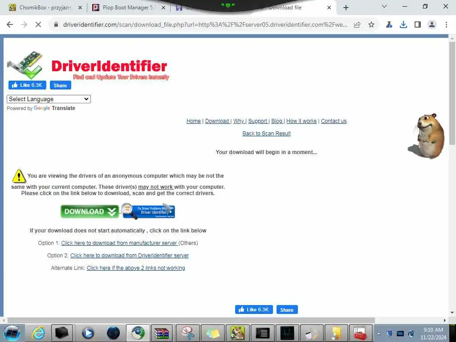Viewport: 456px width, 342px height.
Task: Switch to the ChomikBox tab
Action: click(x=45, y=8)
